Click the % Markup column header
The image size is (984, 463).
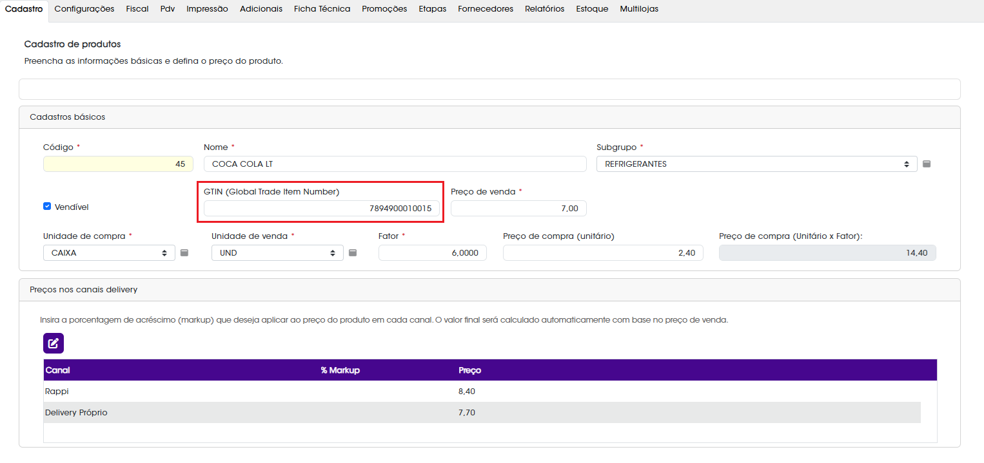point(340,370)
